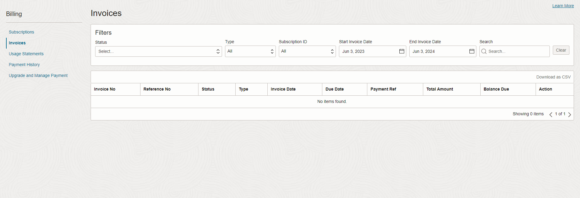Click the '1 of 1' page indicator

(x=560, y=114)
